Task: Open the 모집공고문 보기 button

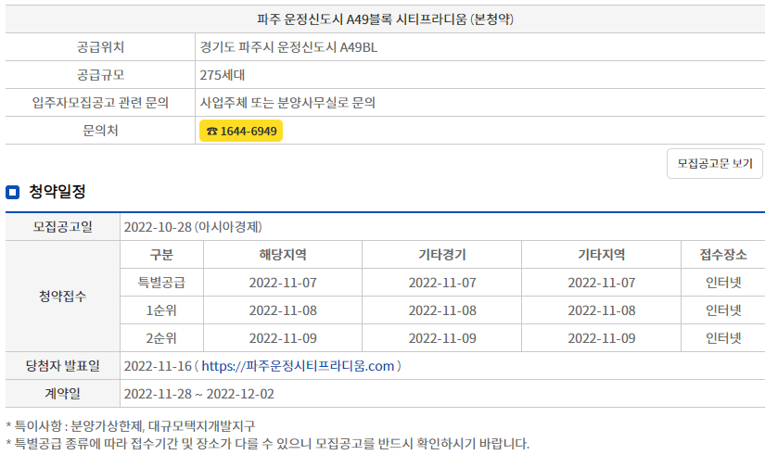Action: pyautogui.click(x=715, y=163)
